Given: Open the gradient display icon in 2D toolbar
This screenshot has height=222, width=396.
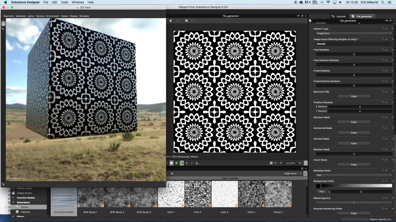Looking at the screenshot, I should pos(176,163).
